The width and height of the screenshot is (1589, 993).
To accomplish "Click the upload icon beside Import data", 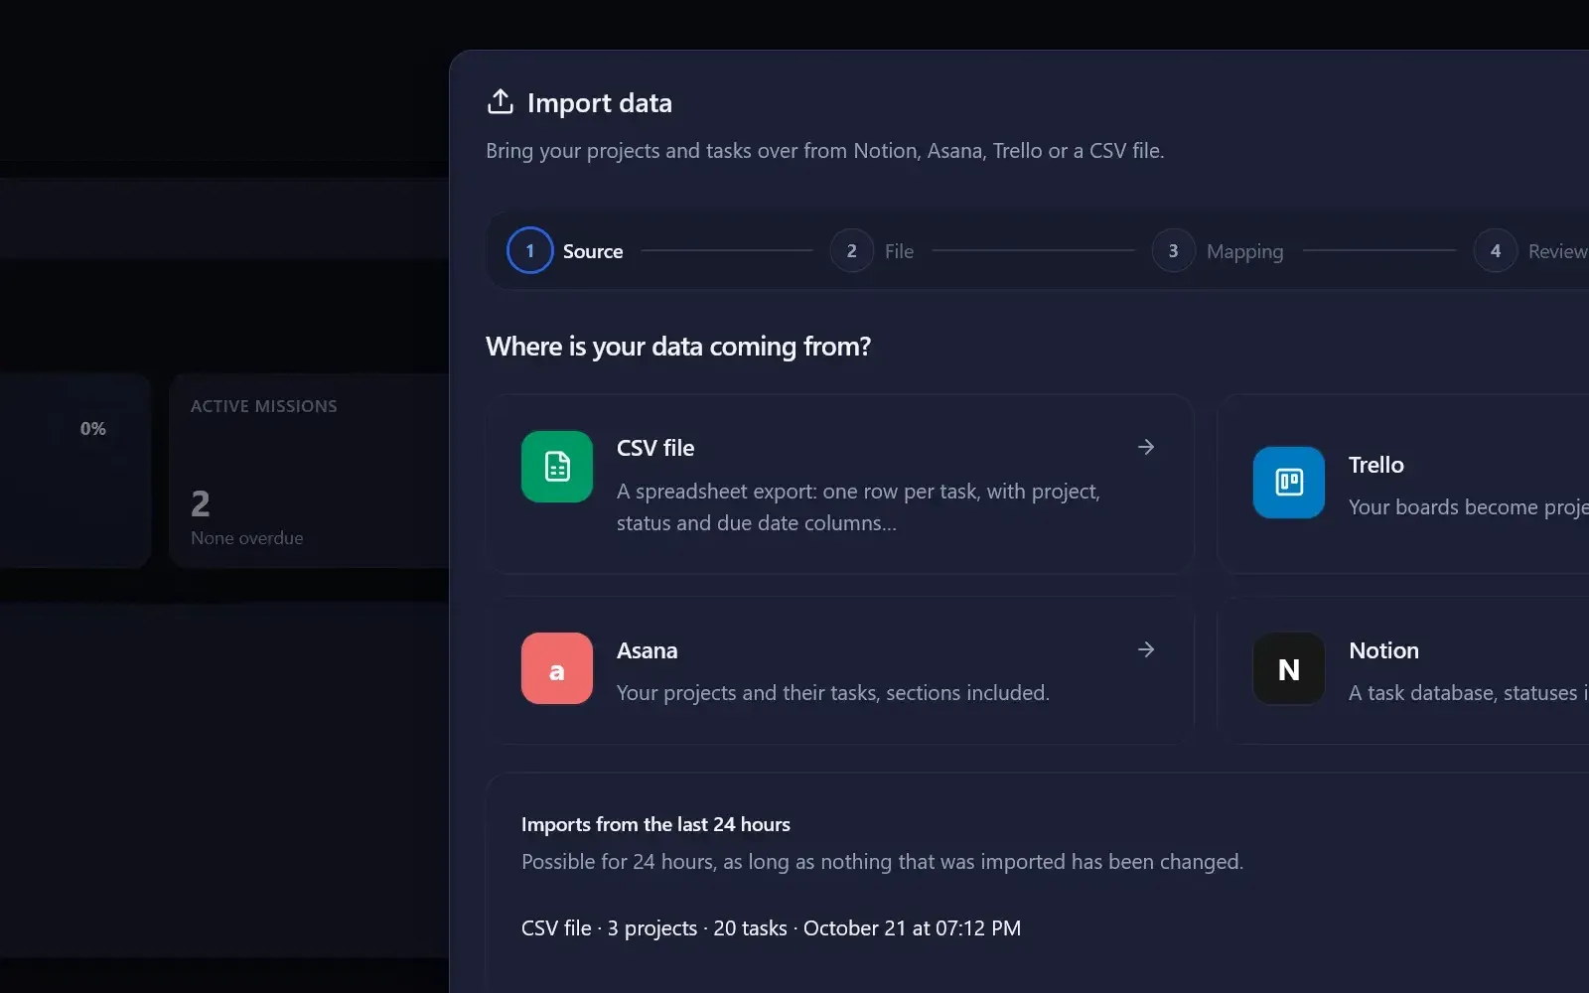I will [501, 101].
